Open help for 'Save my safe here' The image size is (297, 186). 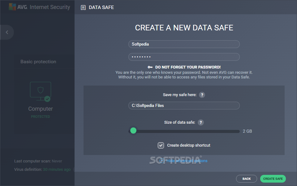pyautogui.click(x=202, y=95)
